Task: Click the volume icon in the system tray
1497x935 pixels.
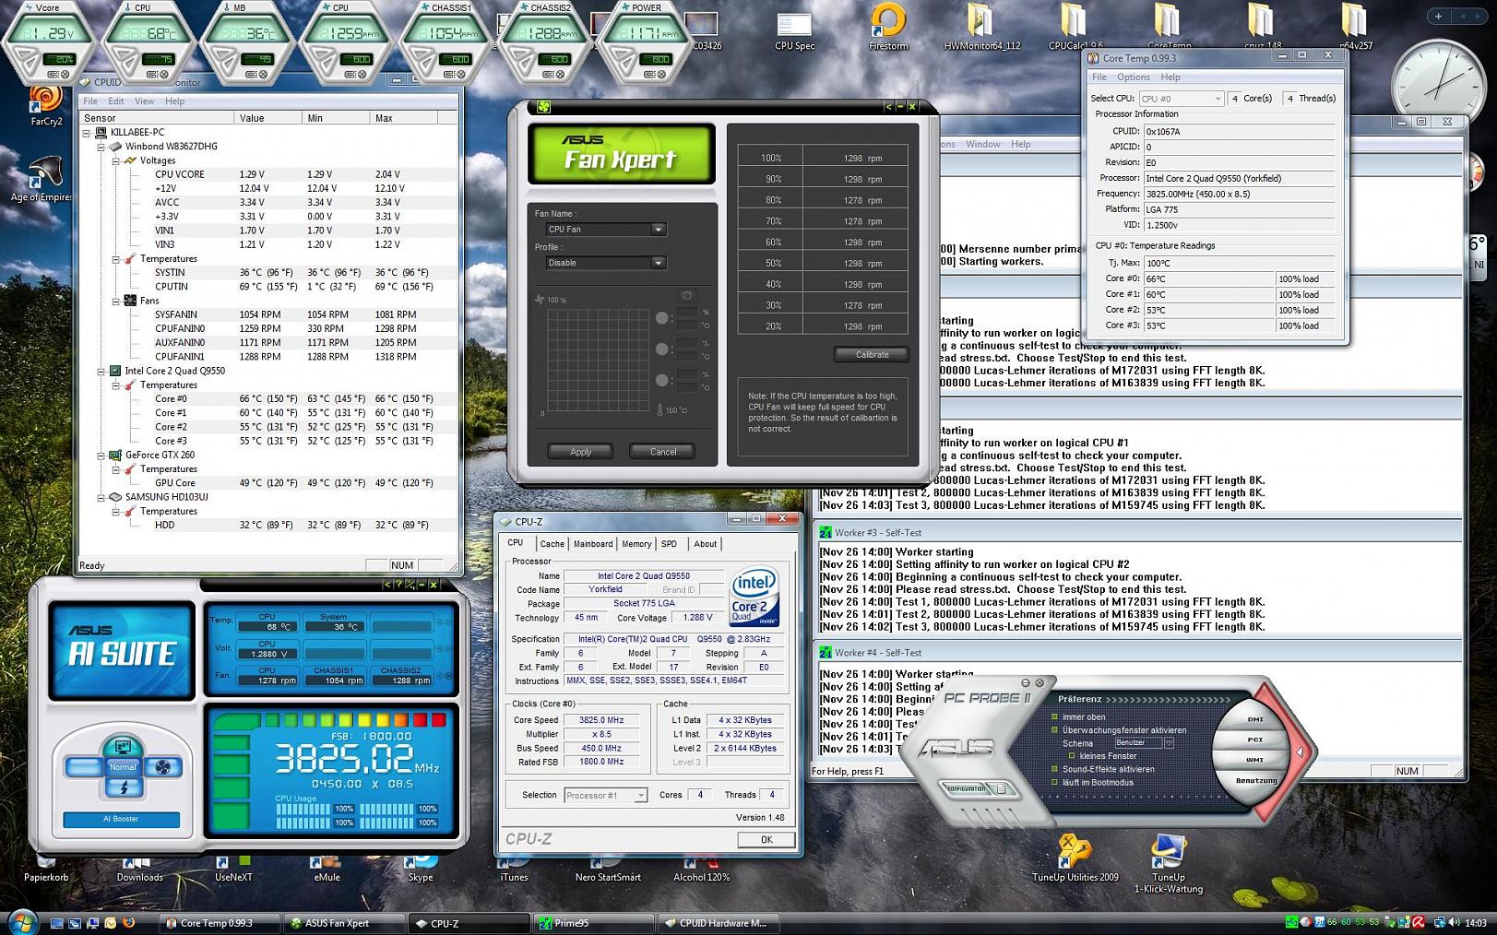Action: click(1454, 922)
